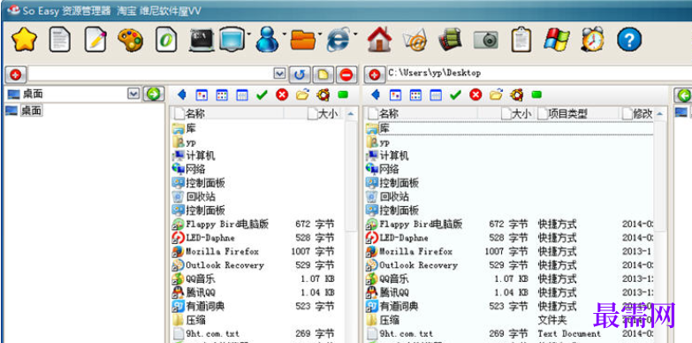
Task: Click the empty left address input field
Action: coord(151,73)
